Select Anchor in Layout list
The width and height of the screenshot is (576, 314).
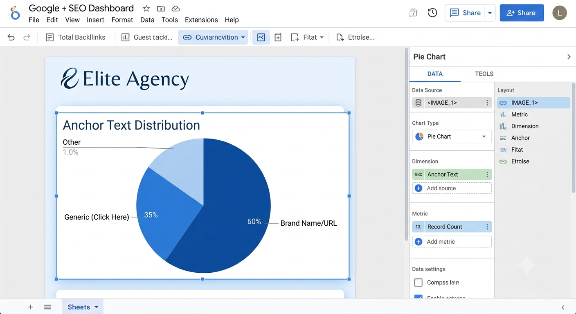[533, 138]
